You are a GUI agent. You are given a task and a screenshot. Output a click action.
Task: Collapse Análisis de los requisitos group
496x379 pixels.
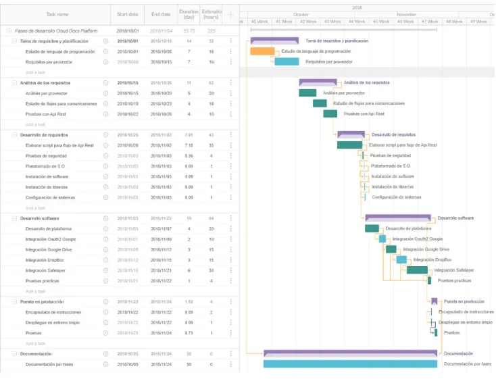click(x=14, y=83)
